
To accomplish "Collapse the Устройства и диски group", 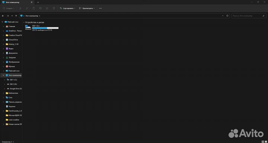I will coord(24,22).
